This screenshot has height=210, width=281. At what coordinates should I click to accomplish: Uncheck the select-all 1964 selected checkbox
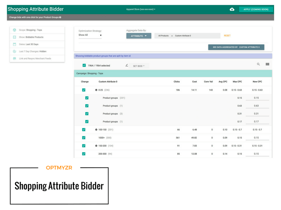(x=84, y=65)
